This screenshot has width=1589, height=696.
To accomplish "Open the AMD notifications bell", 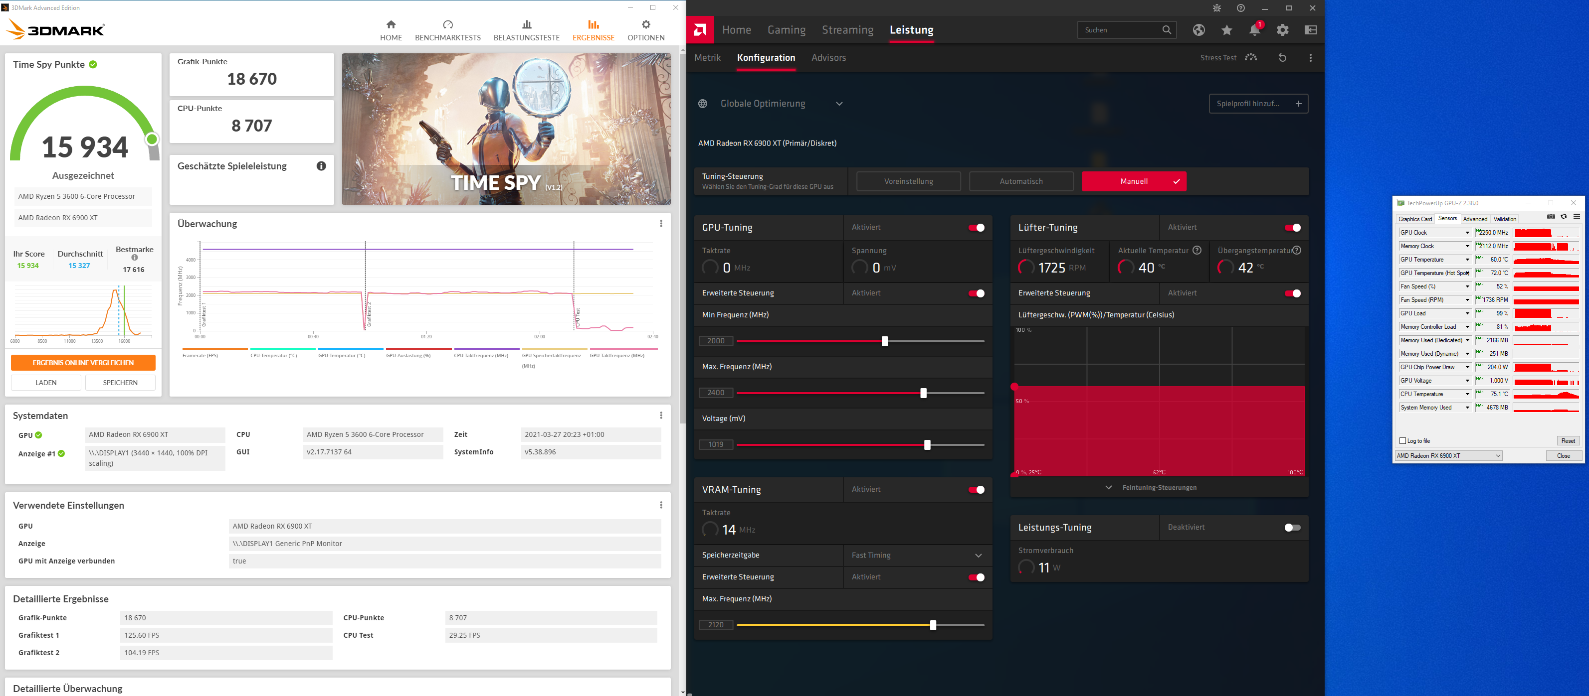I will (x=1254, y=30).
